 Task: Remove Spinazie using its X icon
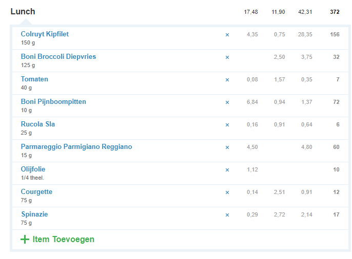[227, 215]
